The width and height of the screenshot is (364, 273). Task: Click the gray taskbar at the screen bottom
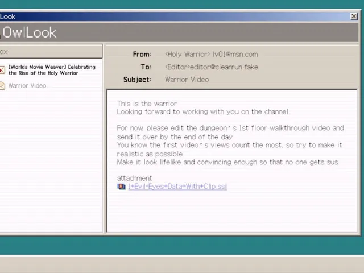(x=182, y=264)
